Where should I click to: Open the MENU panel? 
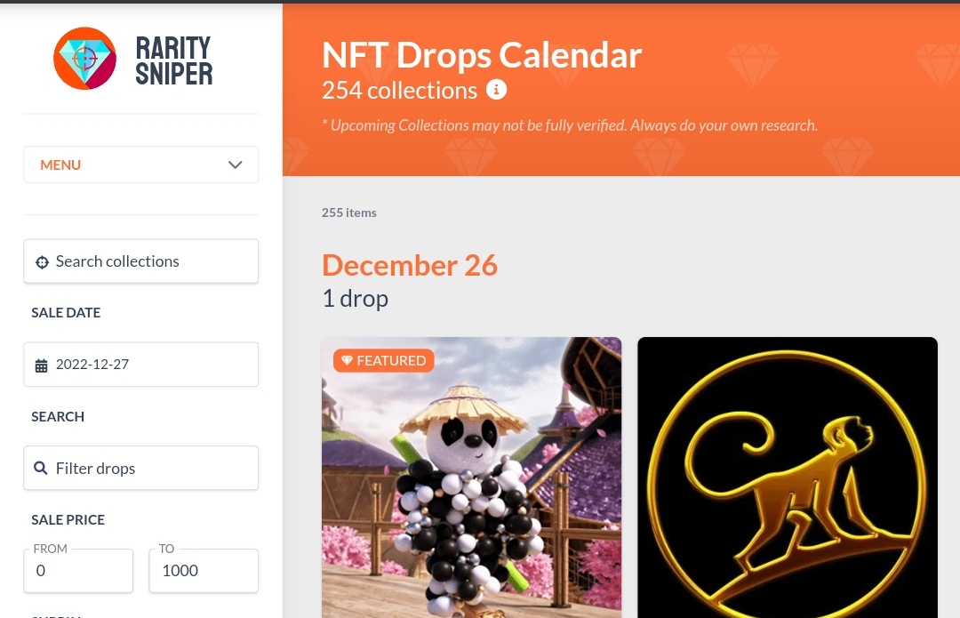[x=140, y=165]
